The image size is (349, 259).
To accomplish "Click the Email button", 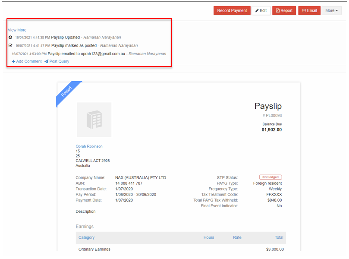I will 309,10.
